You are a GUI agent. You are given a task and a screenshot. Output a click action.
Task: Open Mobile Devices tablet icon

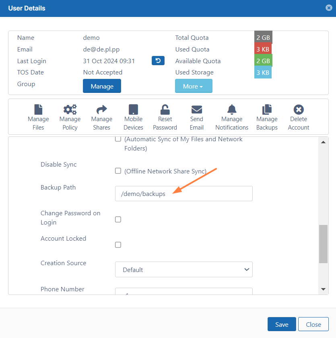(x=133, y=109)
